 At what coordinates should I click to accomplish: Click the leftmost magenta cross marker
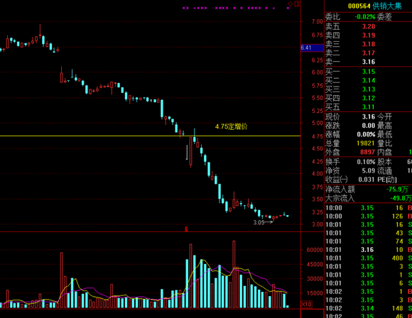(184, 8)
